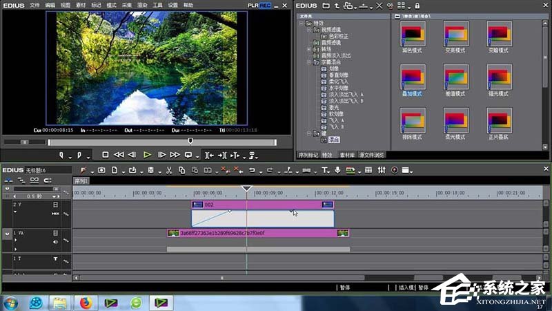Click the Rewind button in the player
This screenshot has width=552, height=311.
(119, 155)
